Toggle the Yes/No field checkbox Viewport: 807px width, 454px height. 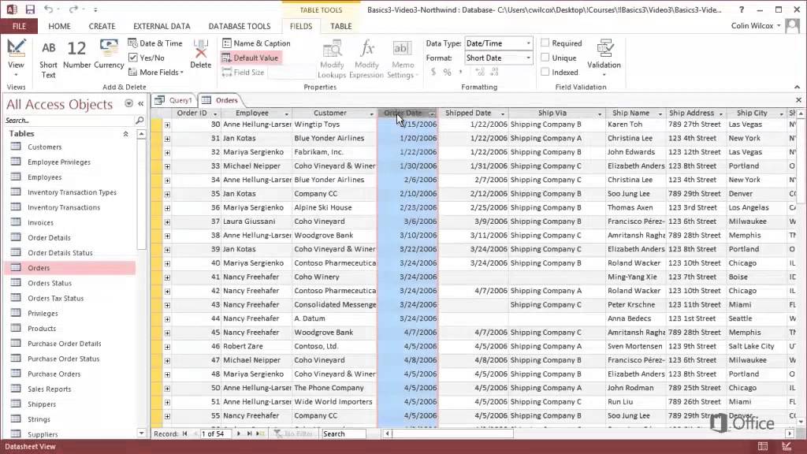coord(132,58)
